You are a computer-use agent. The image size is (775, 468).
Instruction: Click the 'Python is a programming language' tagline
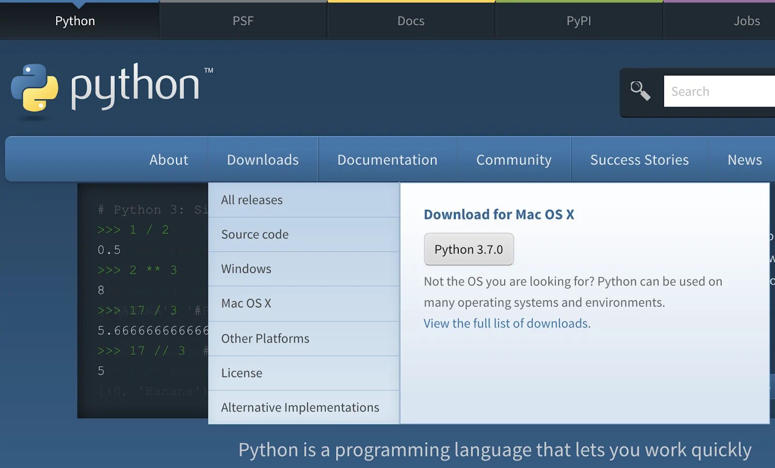coord(495,450)
